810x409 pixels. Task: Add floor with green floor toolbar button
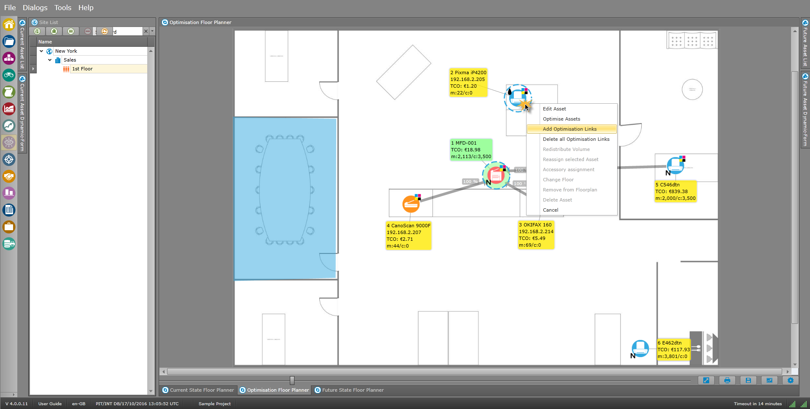[x=71, y=31]
